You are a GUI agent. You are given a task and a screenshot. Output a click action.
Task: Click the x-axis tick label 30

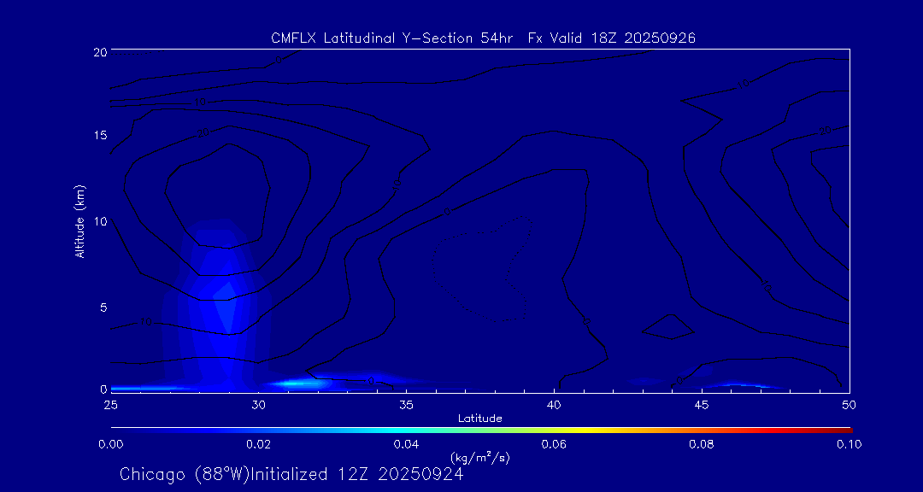tap(258, 404)
